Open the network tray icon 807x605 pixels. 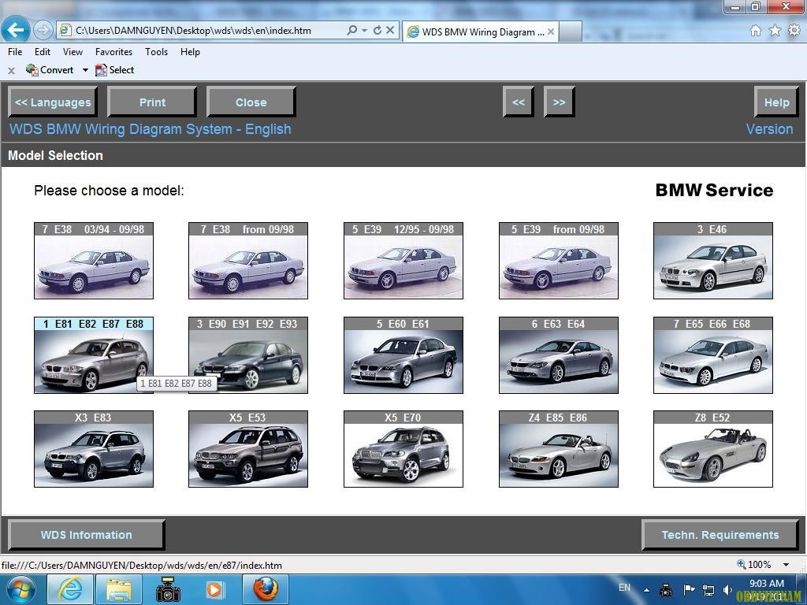(x=708, y=590)
